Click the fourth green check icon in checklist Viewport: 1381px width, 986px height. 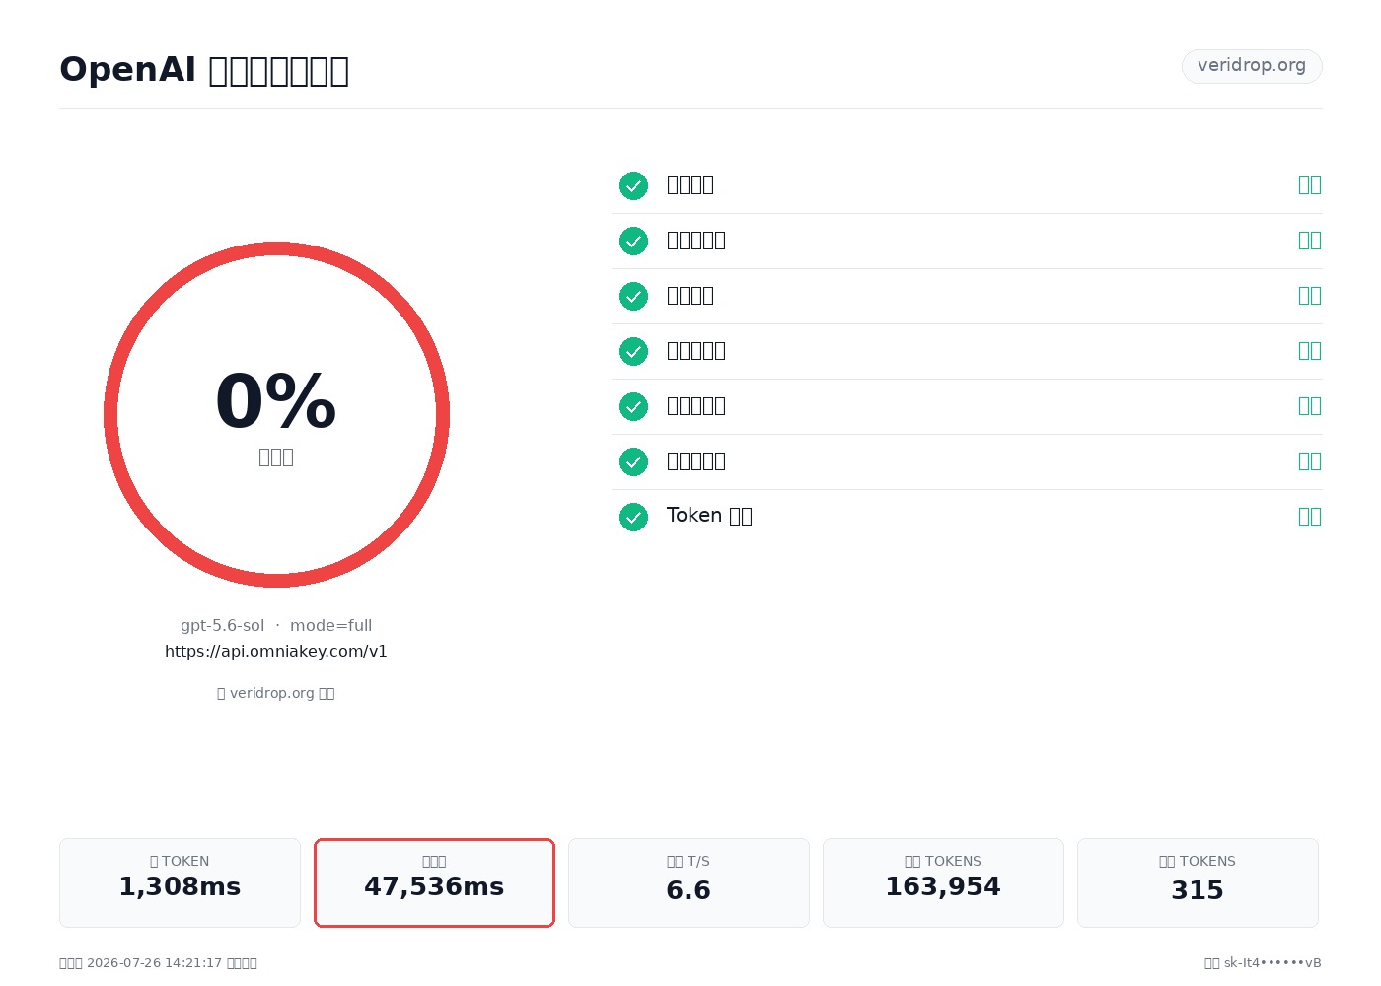pos(633,351)
